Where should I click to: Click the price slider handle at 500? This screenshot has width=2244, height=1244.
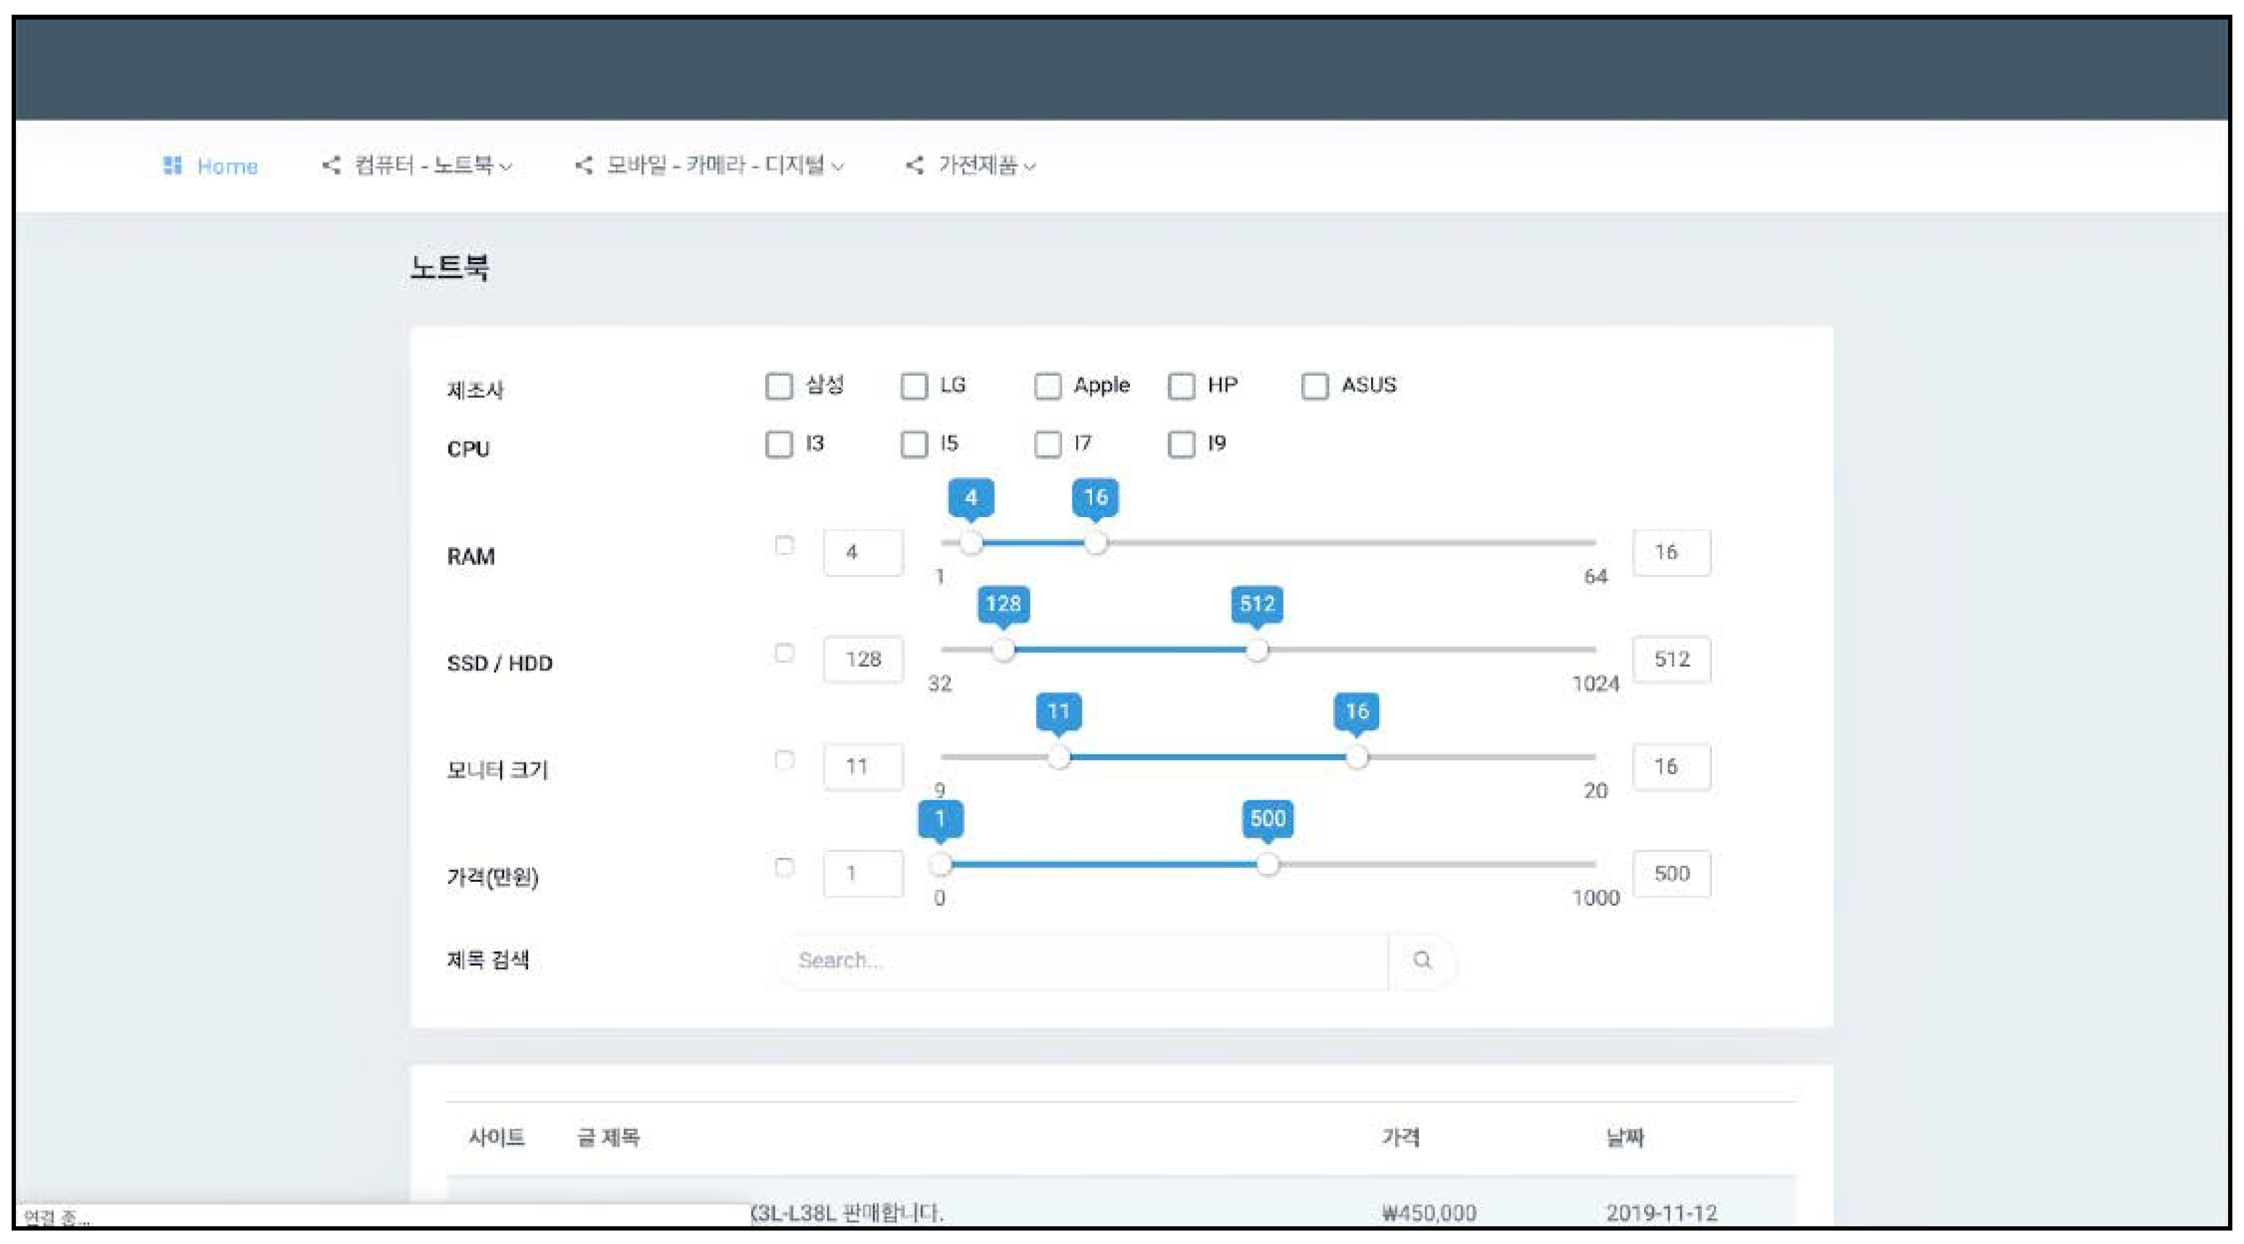click(x=1268, y=865)
